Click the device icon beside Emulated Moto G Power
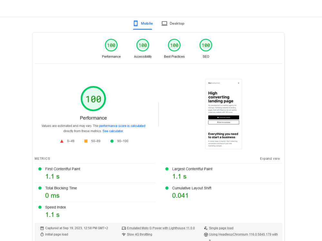322x241 pixels. point(124,228)
